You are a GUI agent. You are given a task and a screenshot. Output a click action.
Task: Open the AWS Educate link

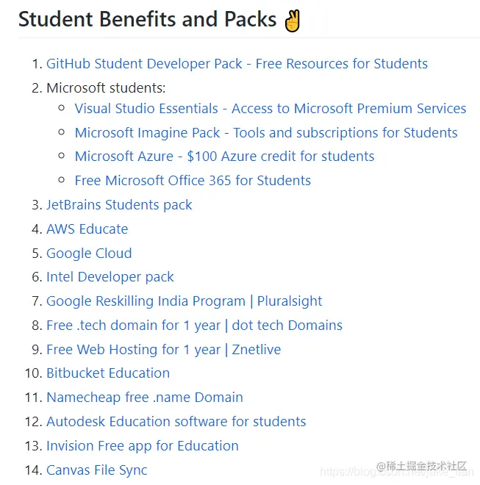(87, 229)
